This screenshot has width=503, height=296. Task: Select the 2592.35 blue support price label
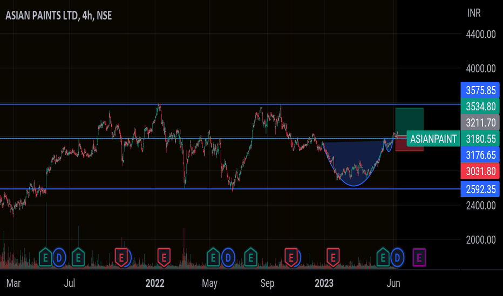coord(480,189)
